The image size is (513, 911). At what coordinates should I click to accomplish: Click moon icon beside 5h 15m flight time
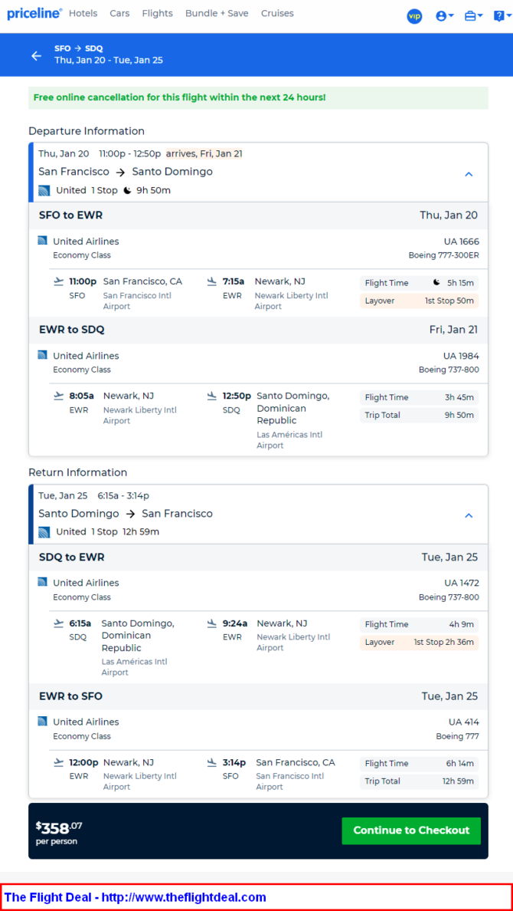pyautogui.click(x=436, y=283)
